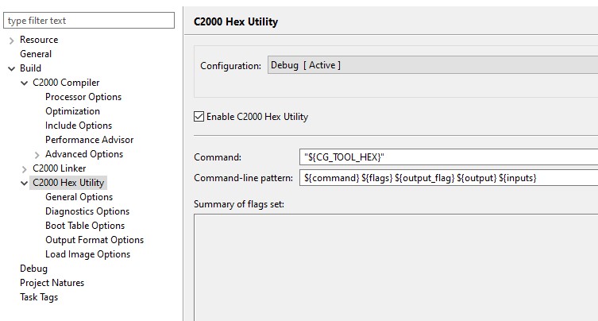This screenshot has height=321, width=598.
Task: Collapse the C2000 Compiler node
Action: 24,83
